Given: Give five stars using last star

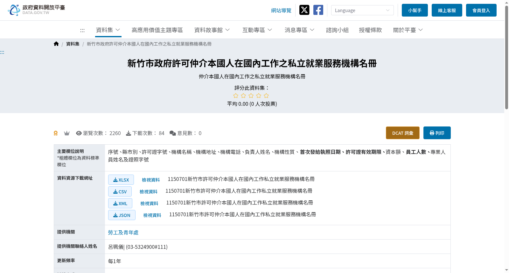Looking at the screenshot, I should [x=266, y=96].
